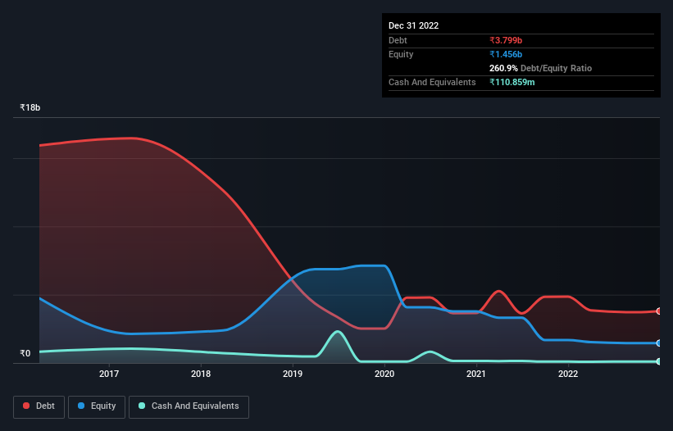
Task: Click Cash And Equivalents tooltip row label
Action: 432,82
